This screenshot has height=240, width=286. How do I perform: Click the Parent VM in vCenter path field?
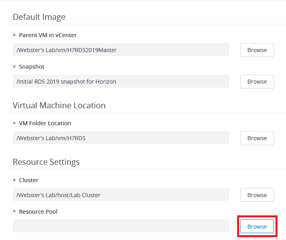pos(121,50)
